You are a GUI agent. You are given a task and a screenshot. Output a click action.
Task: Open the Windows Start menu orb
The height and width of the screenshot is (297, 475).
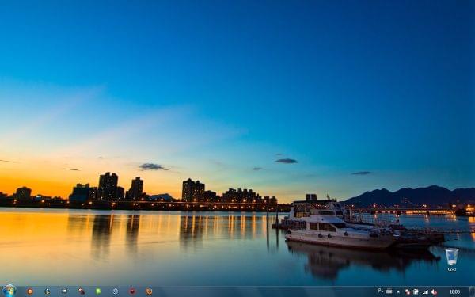[9, 291]
